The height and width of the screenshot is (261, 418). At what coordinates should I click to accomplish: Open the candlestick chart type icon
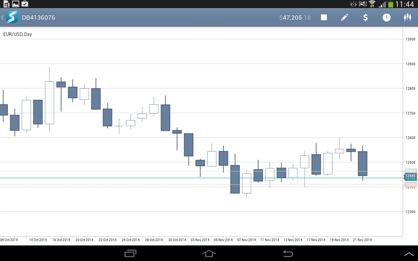408,17
